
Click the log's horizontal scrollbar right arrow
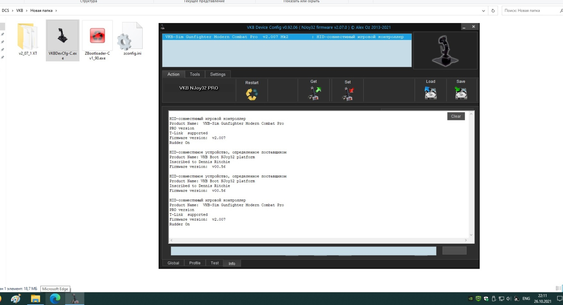[x=466, y=240]
